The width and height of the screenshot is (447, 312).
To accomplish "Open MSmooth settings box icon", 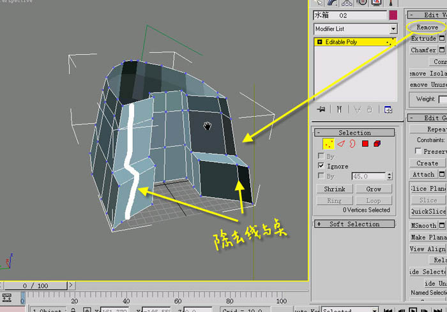I will pyautogui.click(x=442, y=225).
